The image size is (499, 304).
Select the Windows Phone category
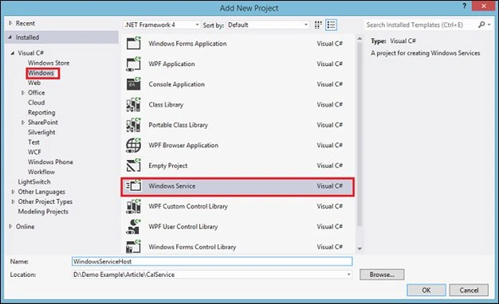point(50,162)
